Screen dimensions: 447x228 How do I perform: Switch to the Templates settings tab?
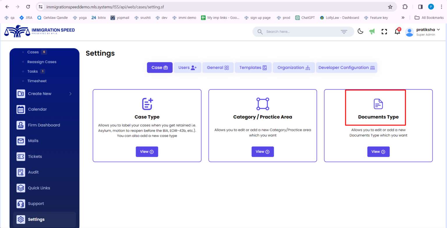point(253,67)
